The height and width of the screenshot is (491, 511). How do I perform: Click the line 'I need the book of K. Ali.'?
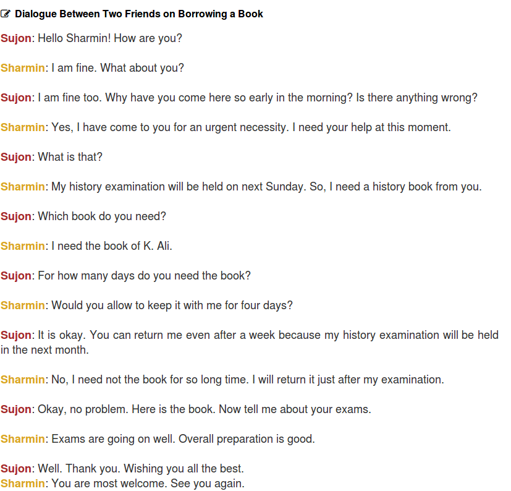point(111,246)
